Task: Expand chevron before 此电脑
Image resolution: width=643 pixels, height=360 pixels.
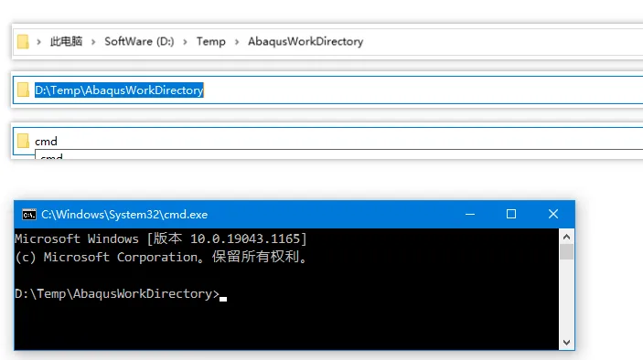Action: click(x=39, y=42)
